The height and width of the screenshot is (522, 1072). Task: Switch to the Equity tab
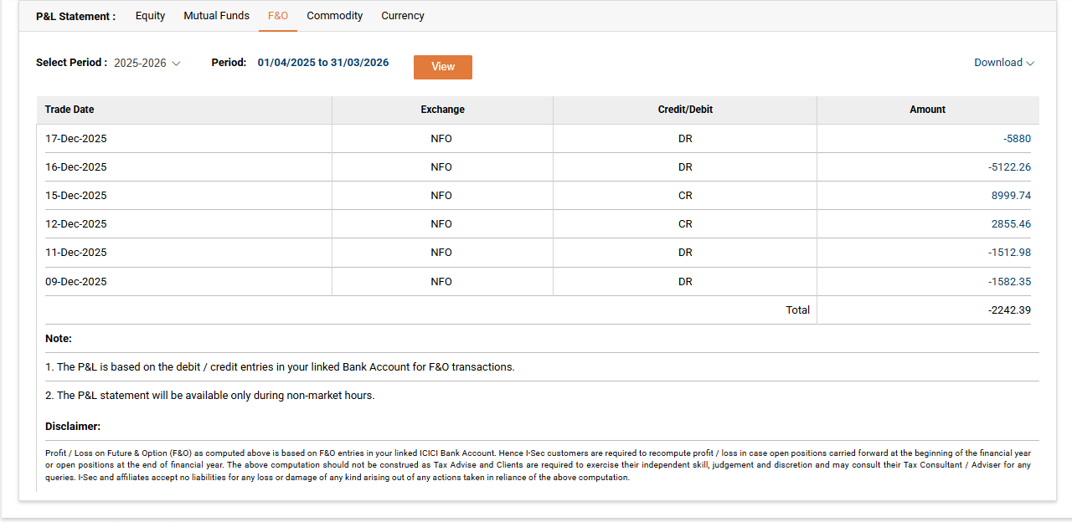(150, 16)
